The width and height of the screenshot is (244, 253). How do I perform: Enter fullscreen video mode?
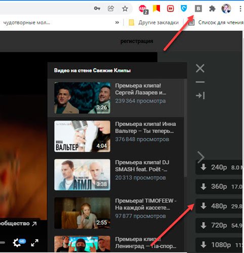pos(34,243)
